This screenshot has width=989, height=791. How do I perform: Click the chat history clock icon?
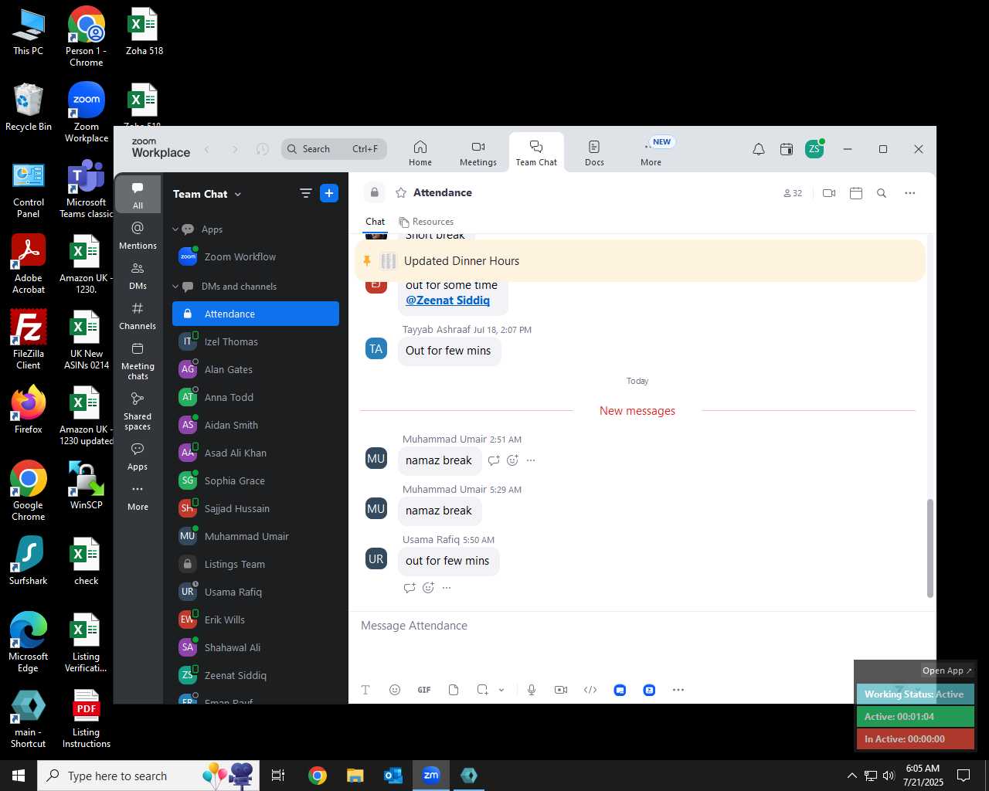[263, 149]
